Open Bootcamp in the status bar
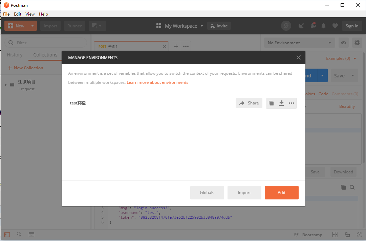This screenshot has height=241, width=366. tap(308, 235)
